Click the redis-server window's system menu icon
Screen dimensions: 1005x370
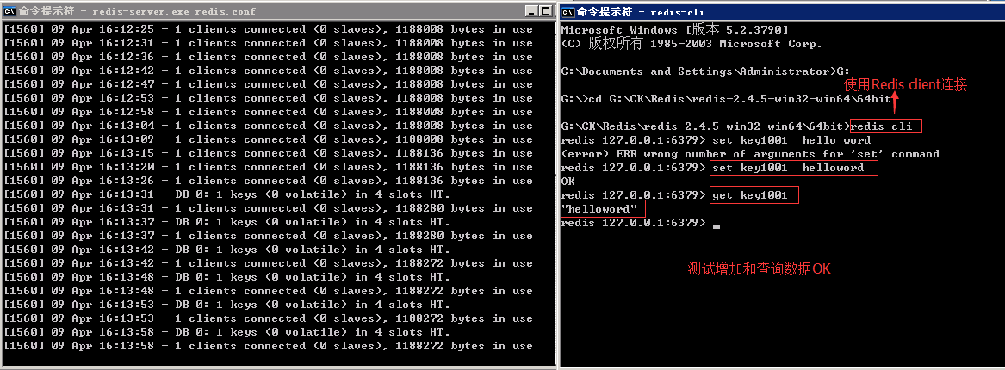[x=10, y=11]
